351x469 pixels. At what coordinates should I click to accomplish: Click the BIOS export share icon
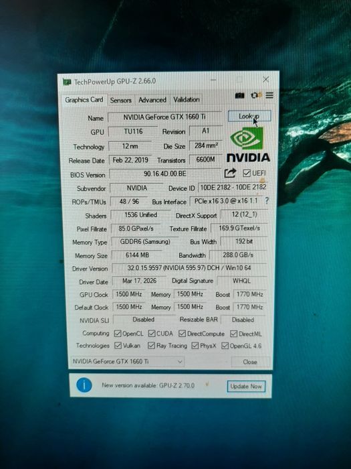(x=230, y=173)
